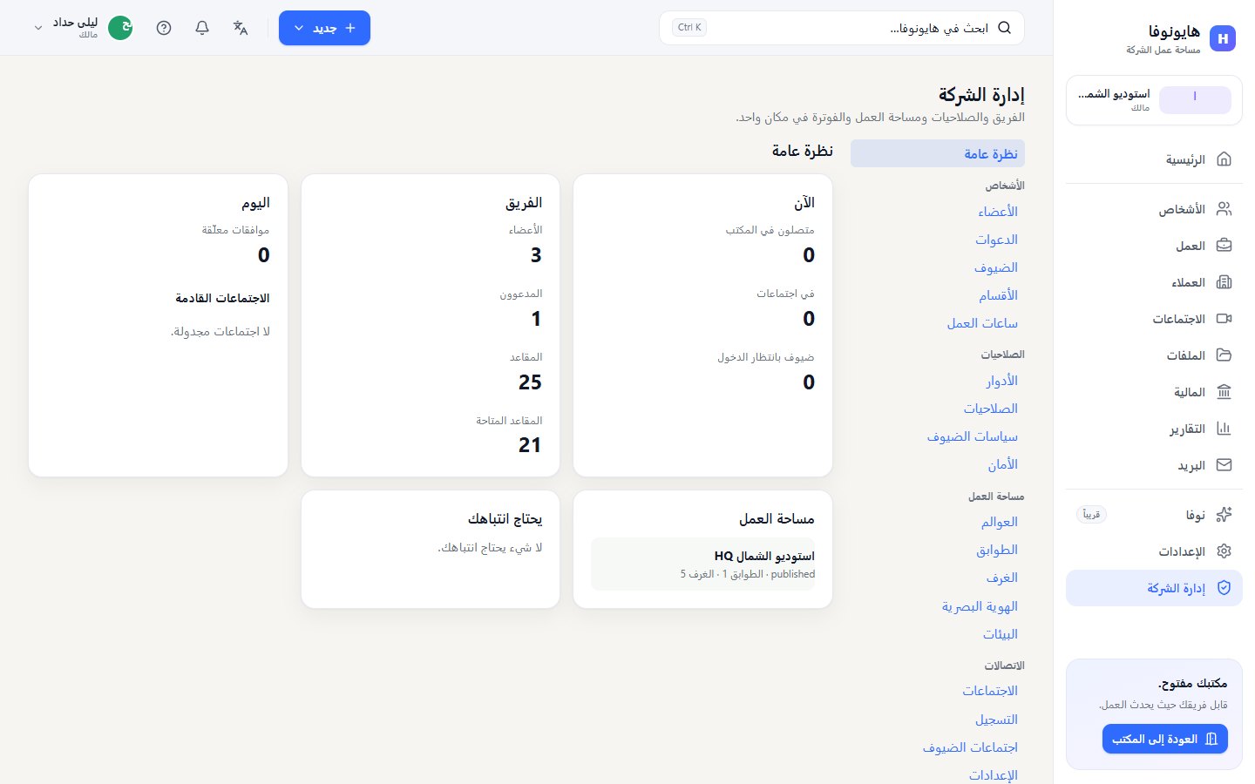Viewport: 1255px width, 784px height.
Task: Open Recording (التسجيل) link
Action: 996,720
